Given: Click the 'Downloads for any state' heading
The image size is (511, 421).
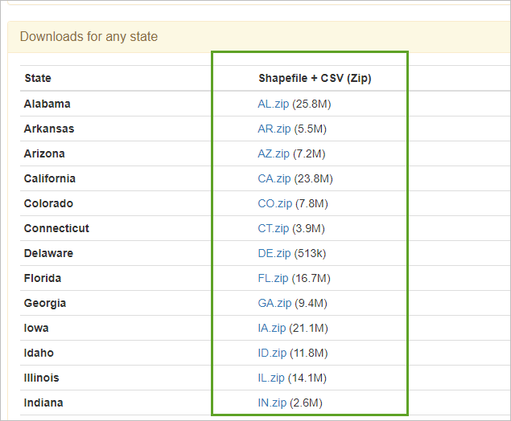Looking at the screenshot, I should (x=89, y=36).
